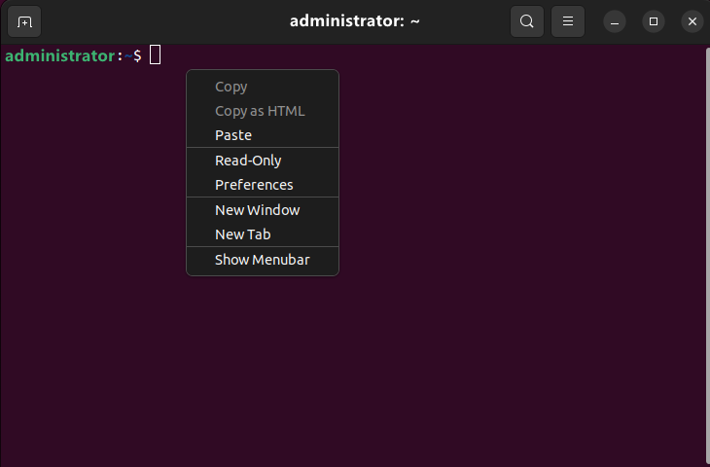Select the greyed-out Copy menu entry
The image size is (710, 467).
pos(231,87)
